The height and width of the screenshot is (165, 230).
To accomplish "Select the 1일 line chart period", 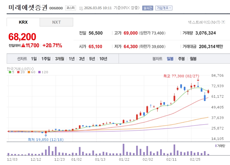I will (x=34, y=59).
